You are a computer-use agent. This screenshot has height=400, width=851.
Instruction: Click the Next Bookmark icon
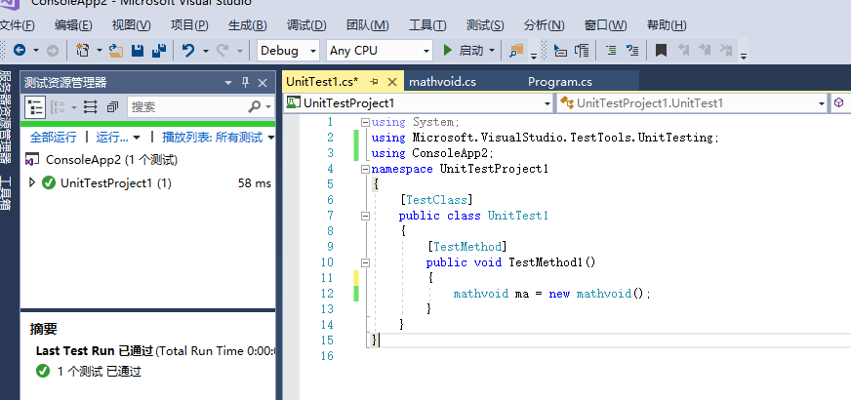(705, 51)
